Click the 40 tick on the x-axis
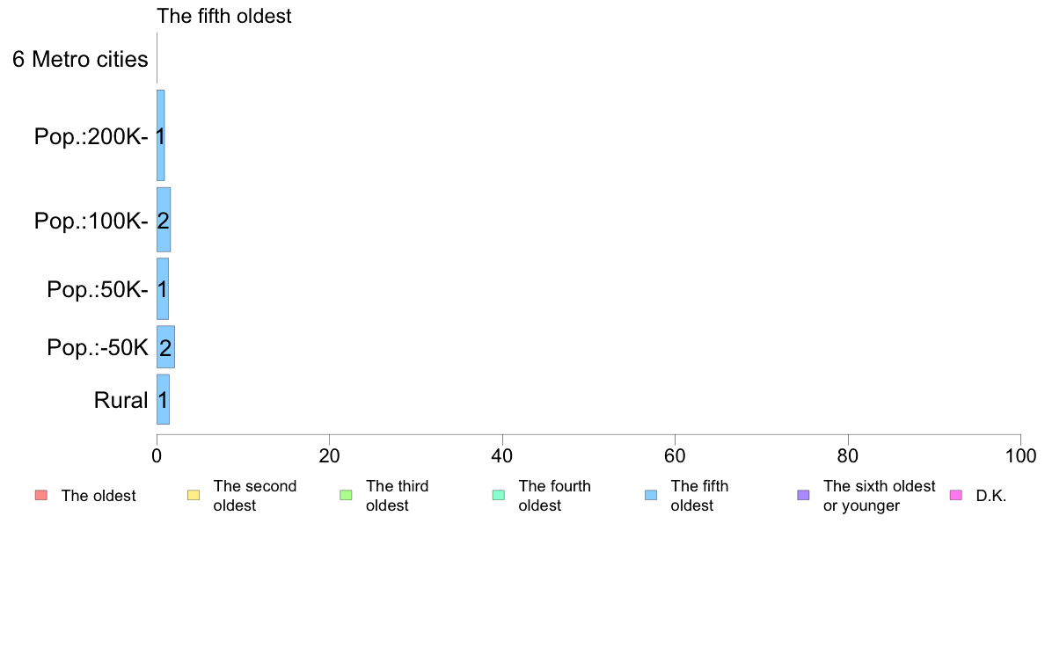 click(x=502, y=455)
